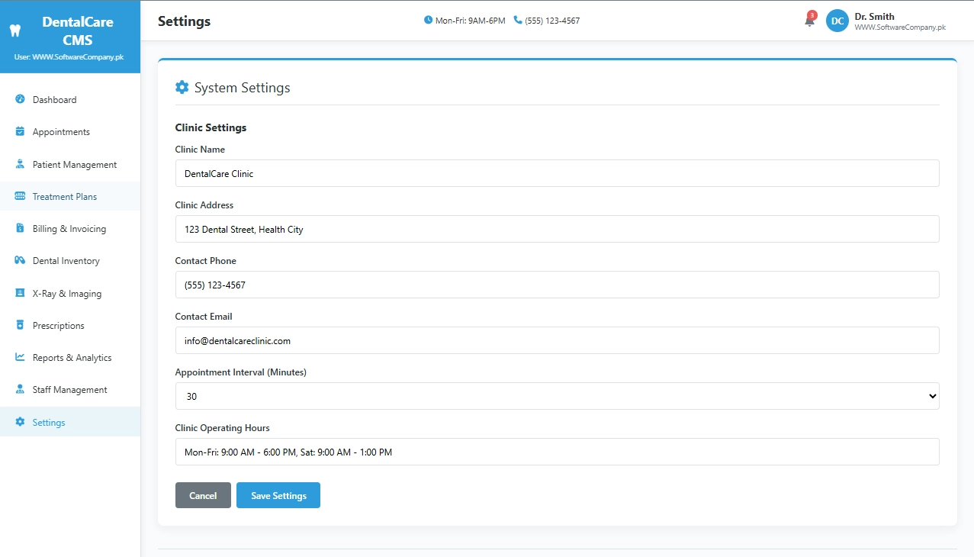This screenshot has width=974, height=557.
Task: Click the Reports & Analytics chart icon
Action: pos(20,357)
